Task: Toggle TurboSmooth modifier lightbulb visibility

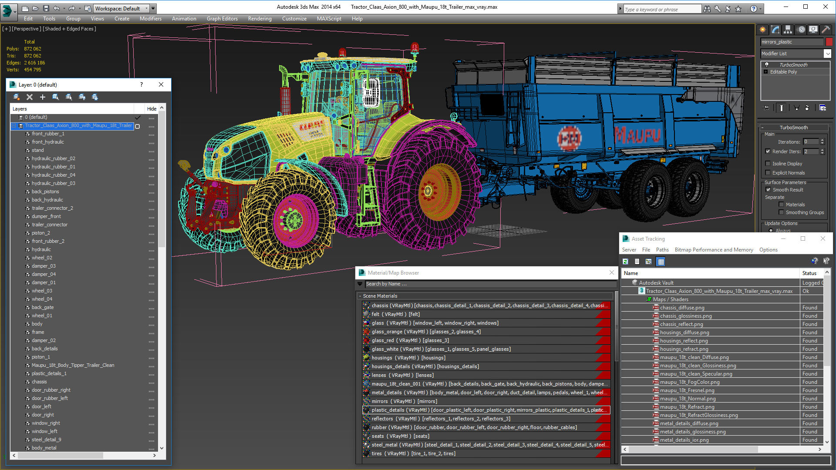Action: tap(767, 64)
